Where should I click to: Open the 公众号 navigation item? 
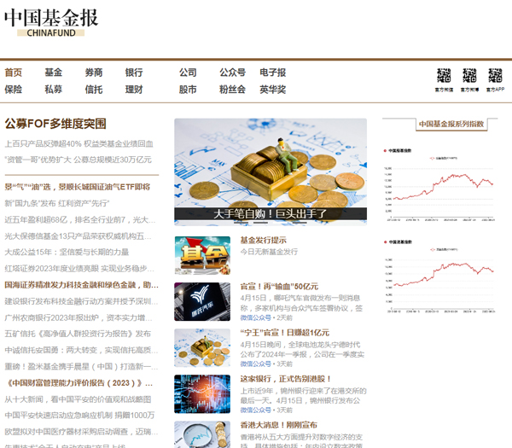pyautogui.click(x=232, y=73)
